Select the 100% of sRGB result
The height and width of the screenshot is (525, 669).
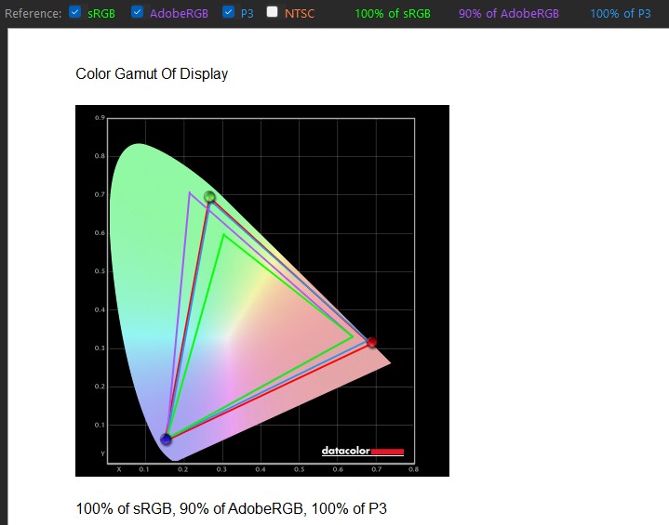(x=393, y=14)
